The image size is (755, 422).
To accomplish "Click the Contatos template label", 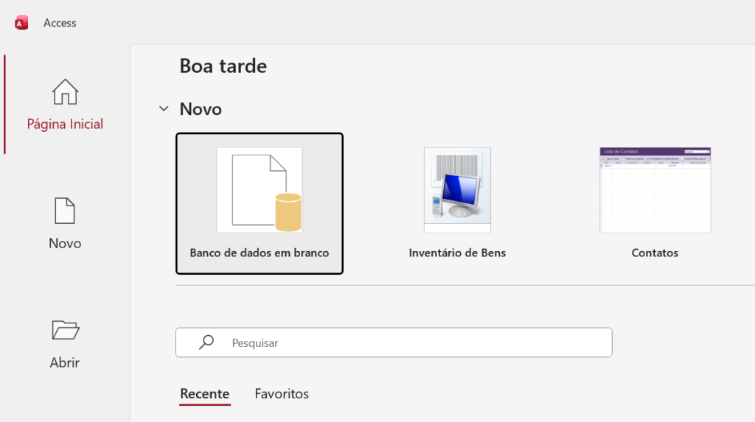I will tap(655, 253).
